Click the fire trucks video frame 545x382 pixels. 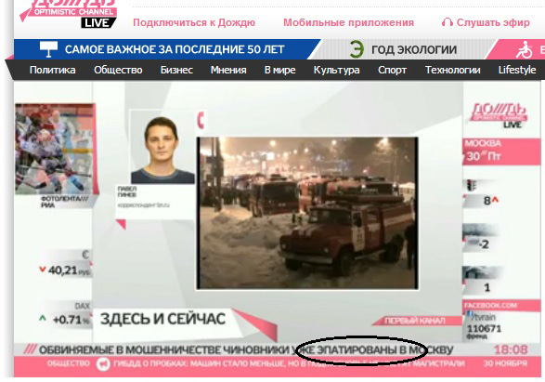pos(307,213)
